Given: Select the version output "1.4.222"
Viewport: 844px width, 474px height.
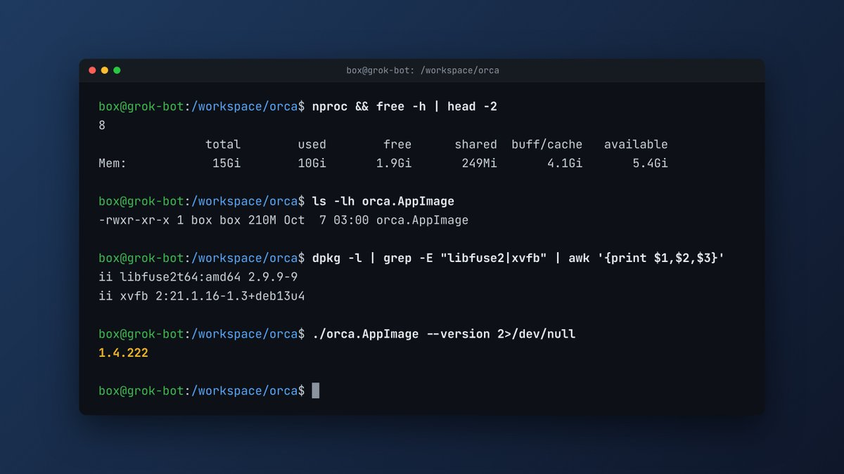Looking at the screenshot, I should coord(123,353).
